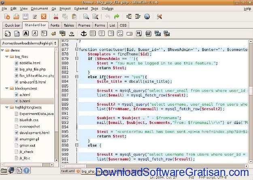Screen dimensions: 253x180
Task: Paste from clipboard with the Paste icon
Action: coord(74,17)
